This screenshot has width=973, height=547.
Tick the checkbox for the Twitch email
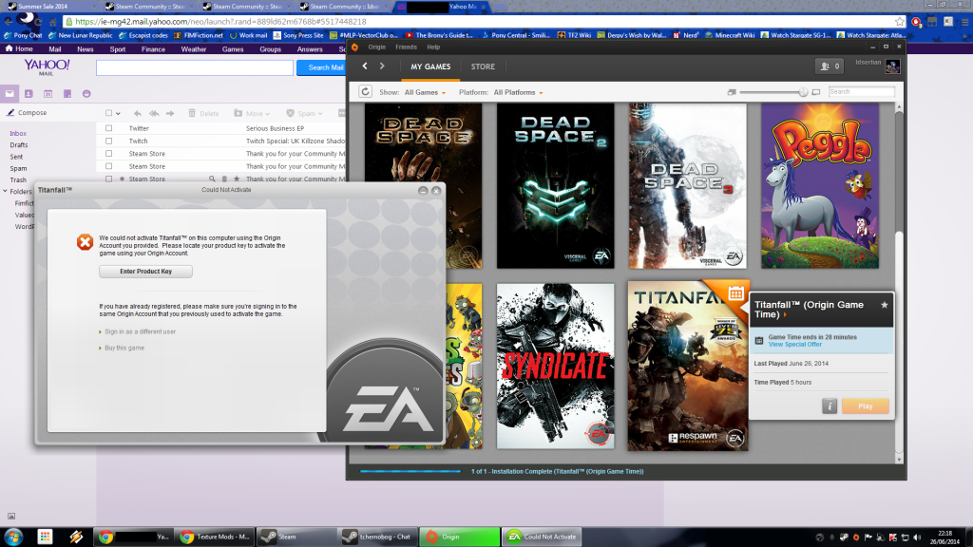108,141
